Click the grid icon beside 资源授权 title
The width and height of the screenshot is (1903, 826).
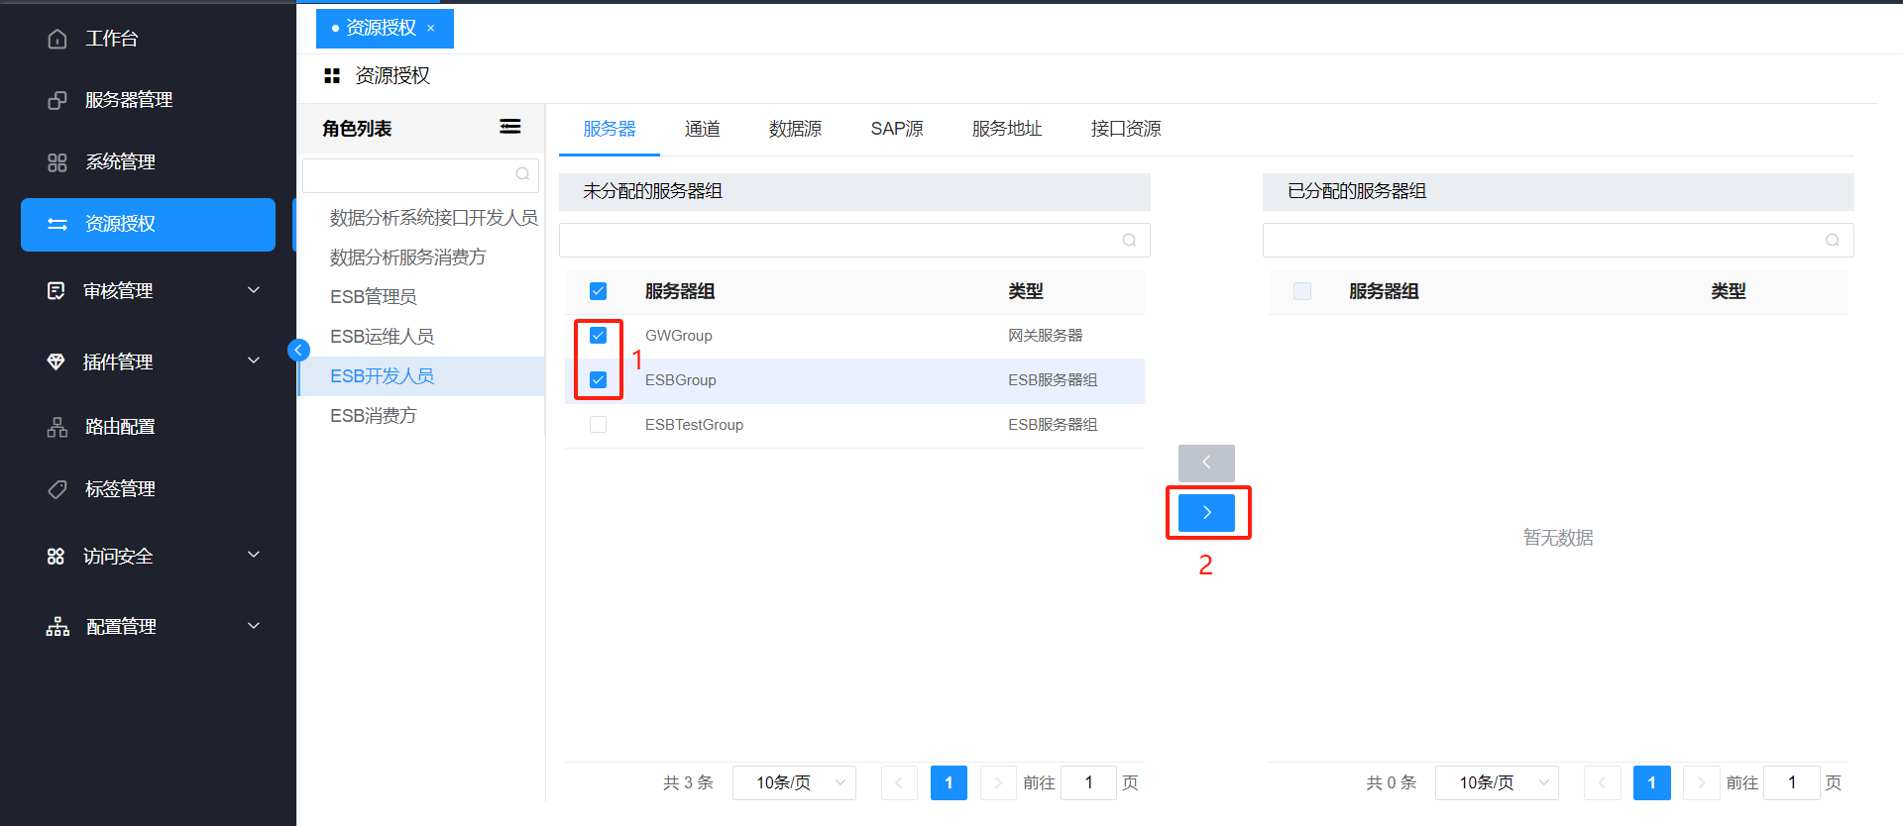(x=332, y=75)
